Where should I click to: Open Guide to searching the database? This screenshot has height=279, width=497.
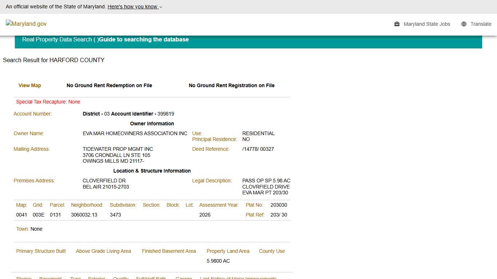pyautogui.click(x=144, y=39)
